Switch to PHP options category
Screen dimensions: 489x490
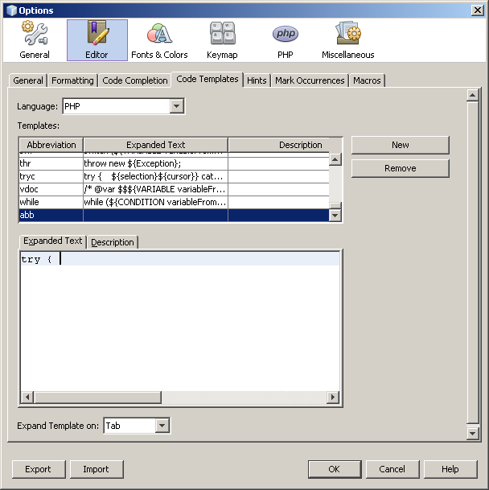coord(285,40)
